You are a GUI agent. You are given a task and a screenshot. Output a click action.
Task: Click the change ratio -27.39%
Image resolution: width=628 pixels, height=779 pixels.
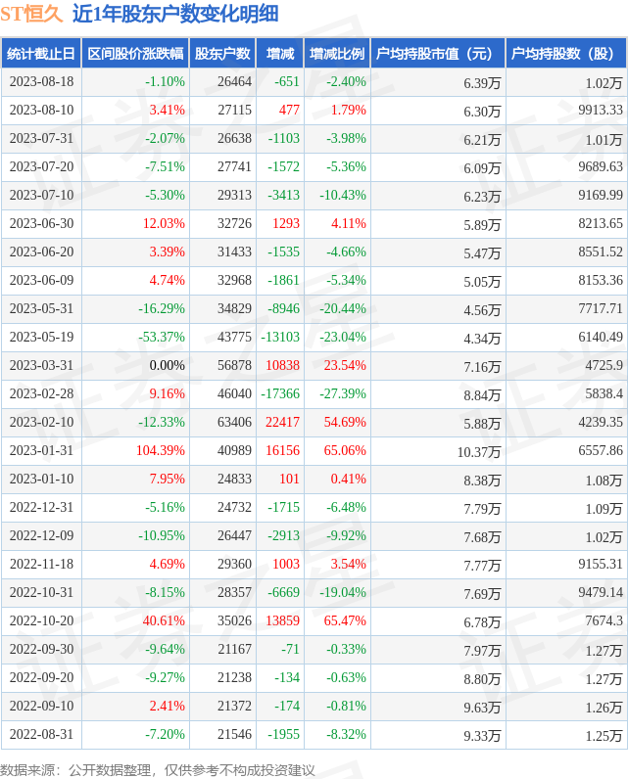click(343, 393)
